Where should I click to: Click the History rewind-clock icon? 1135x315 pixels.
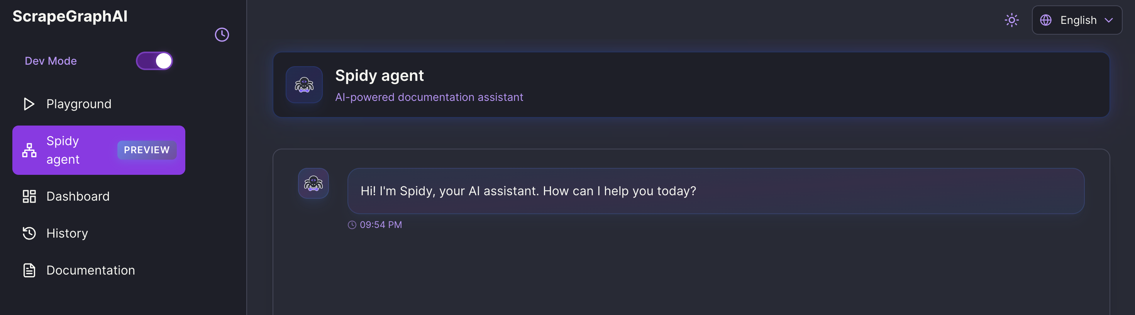click(x=29, y=233)
